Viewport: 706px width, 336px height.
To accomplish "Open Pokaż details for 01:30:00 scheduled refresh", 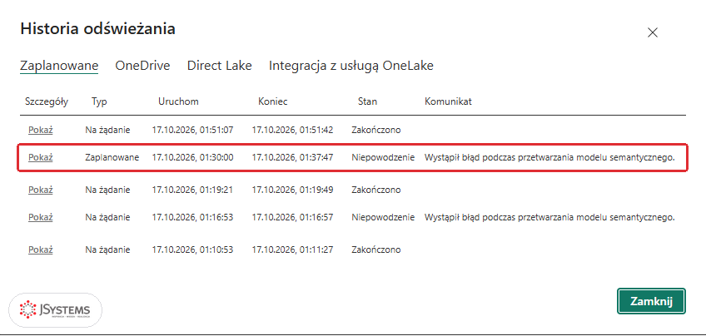I will click(x=41, y=157).
